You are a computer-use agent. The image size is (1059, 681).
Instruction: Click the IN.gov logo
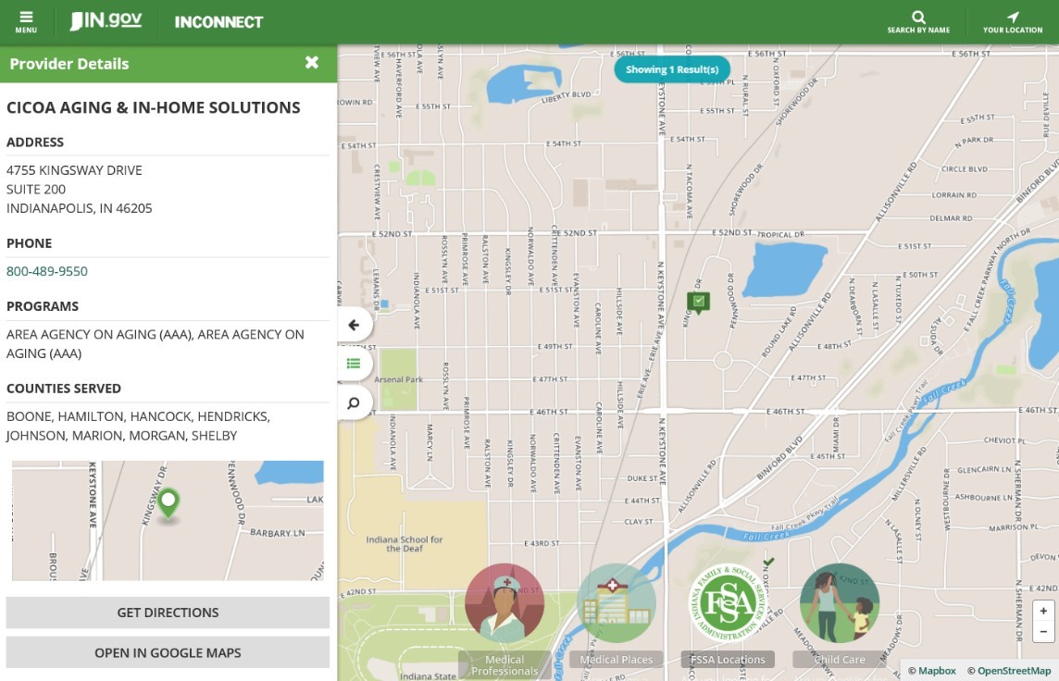coord(106,21)
